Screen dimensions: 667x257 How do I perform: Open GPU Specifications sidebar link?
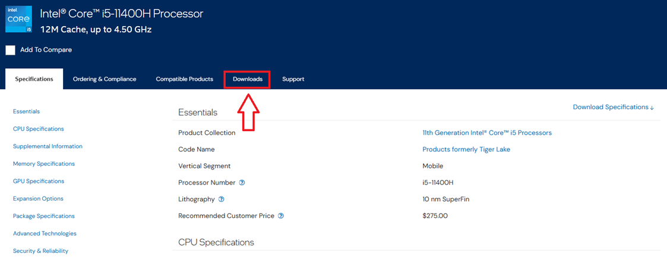click(39, 181)
